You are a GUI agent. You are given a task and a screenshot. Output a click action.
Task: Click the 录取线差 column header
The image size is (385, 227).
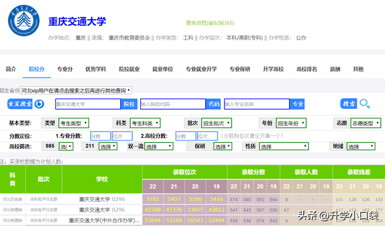[359, 172]
